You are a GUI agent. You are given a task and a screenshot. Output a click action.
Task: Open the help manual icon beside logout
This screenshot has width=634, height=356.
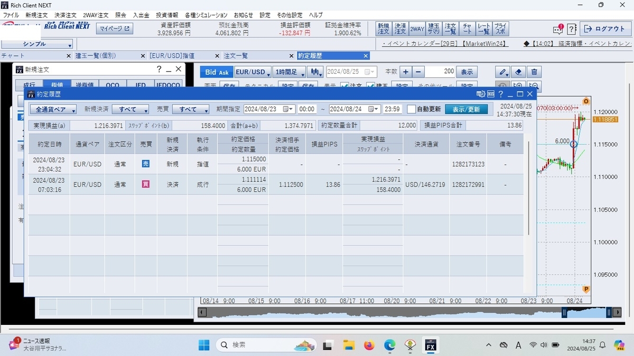[x=572, y=29]
